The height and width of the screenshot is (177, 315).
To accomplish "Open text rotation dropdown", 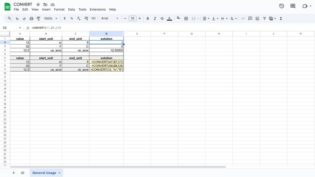I will click(233, 19).
